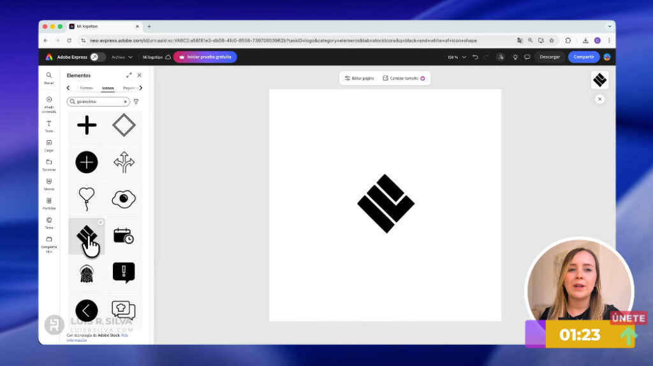This screenshot has height=366, width=653.
Task: Switch to the partially visible Pegatinas tab
Action: click(x=130, y=88)
